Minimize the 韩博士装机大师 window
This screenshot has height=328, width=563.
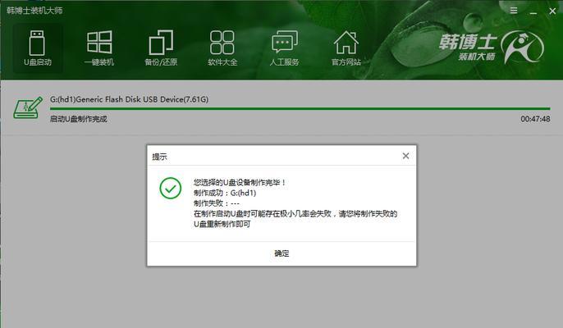pos(533,11)
